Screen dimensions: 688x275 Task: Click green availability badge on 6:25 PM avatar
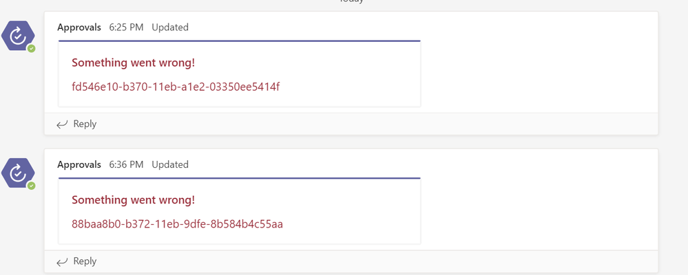(x=31, y=49)
